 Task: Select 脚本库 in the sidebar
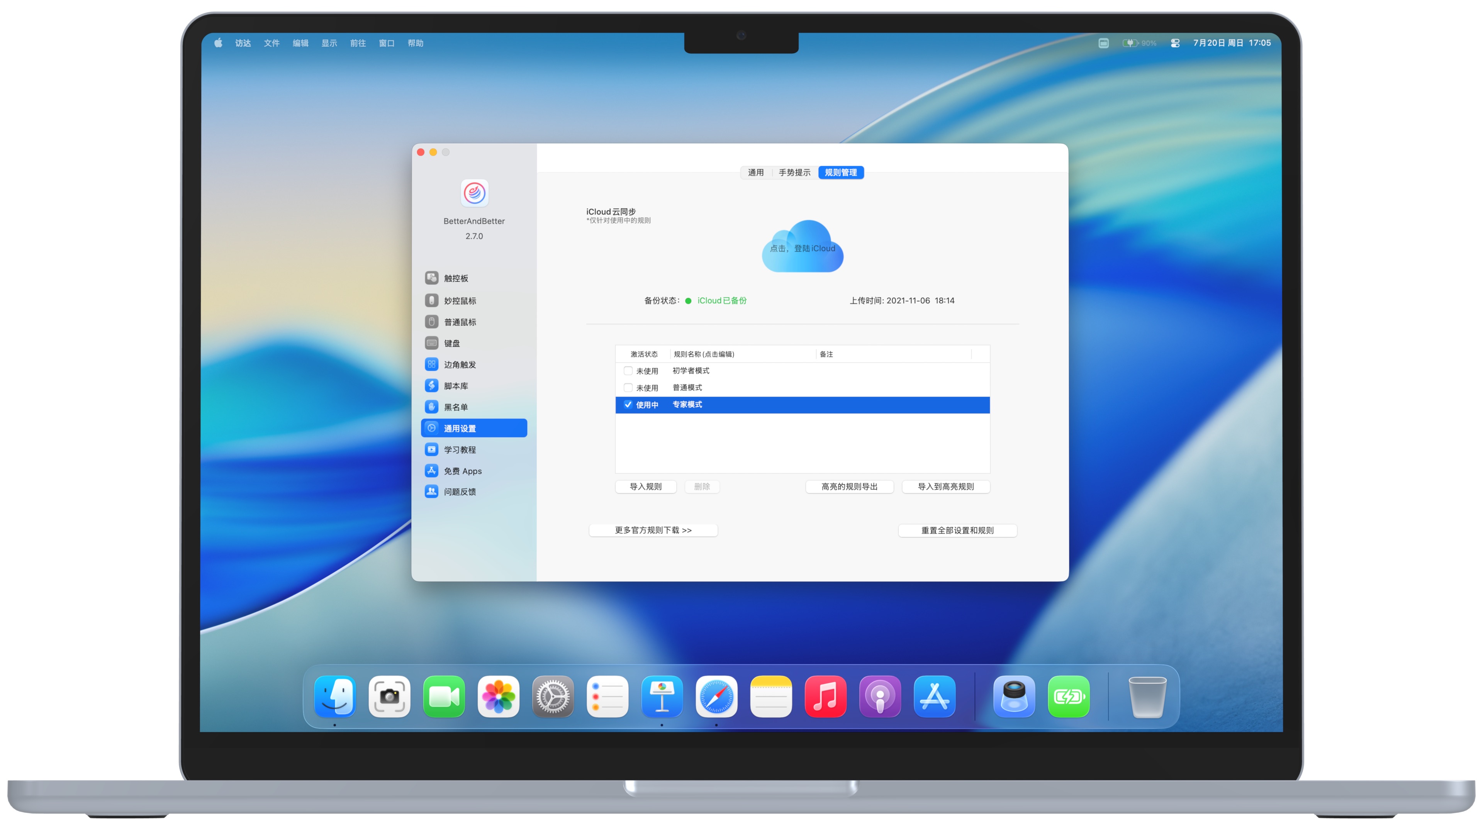(455, 386)
